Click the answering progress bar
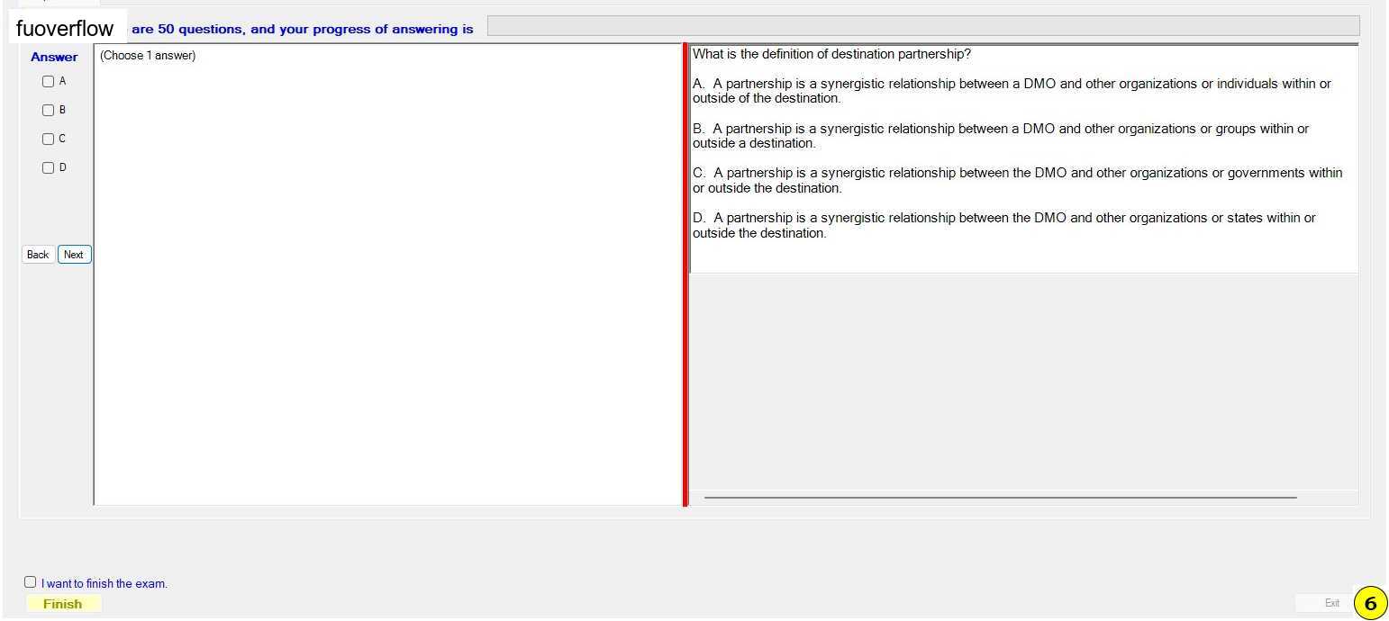The height and width of the screenshot is (621, 1389). [x=923, y=26]
